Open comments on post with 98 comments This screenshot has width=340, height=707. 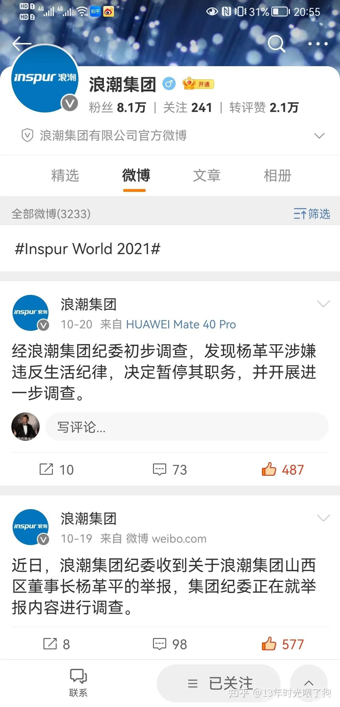(x=170, y=644)
